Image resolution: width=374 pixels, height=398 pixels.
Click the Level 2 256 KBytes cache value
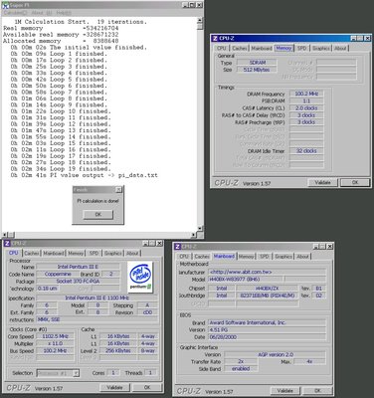(118, 350)
